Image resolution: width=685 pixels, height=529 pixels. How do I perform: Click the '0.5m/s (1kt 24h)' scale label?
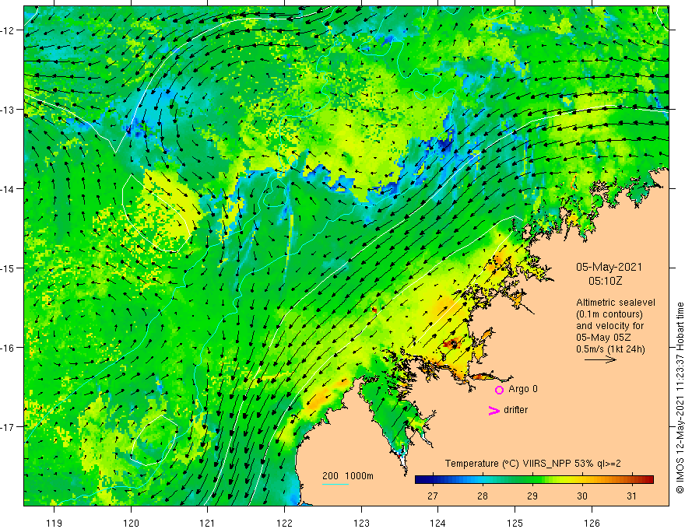[611, 349]
